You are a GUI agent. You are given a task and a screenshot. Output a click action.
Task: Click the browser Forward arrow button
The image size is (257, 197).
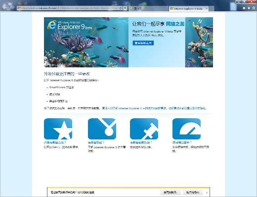click(12, 7)
